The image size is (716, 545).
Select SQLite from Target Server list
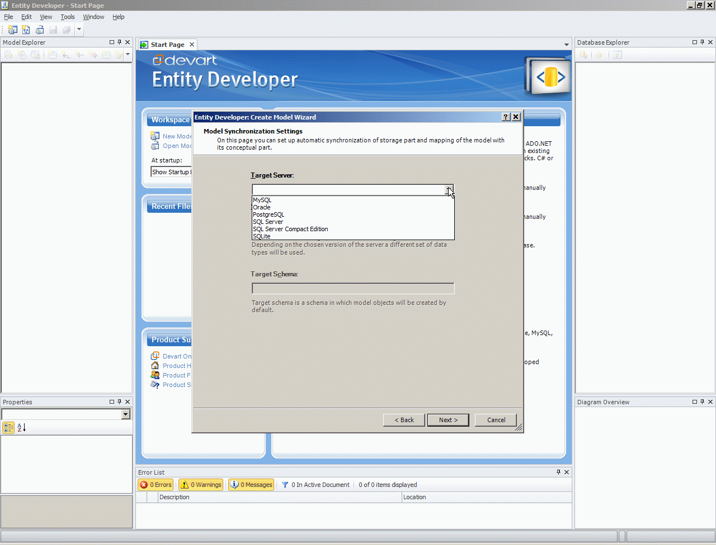click(x=353, y=236)
